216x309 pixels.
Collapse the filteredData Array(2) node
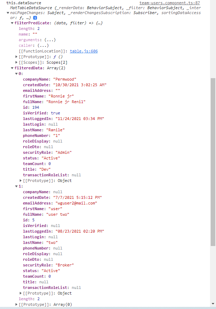point(12,68)
